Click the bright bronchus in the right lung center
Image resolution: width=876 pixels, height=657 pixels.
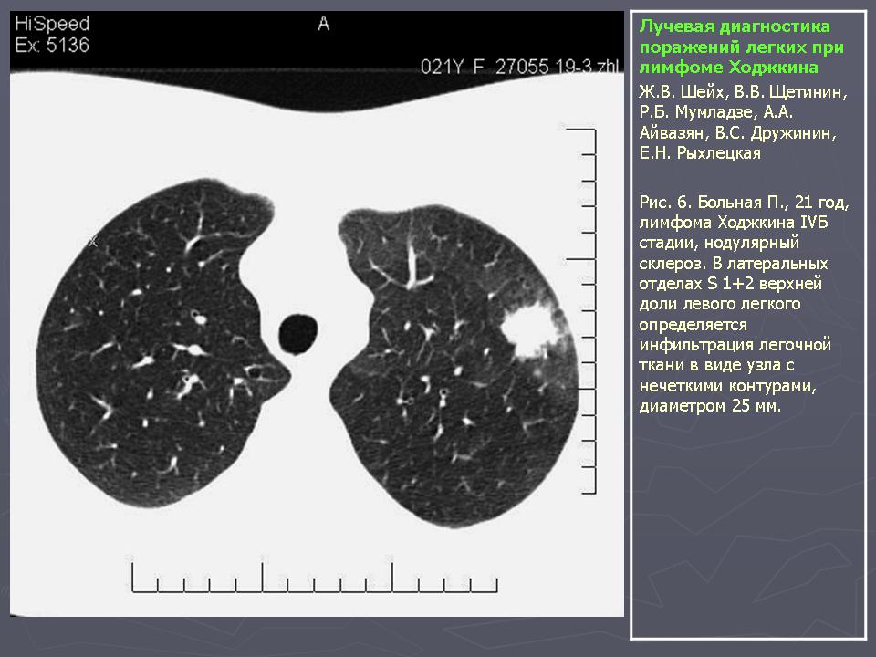198,316
